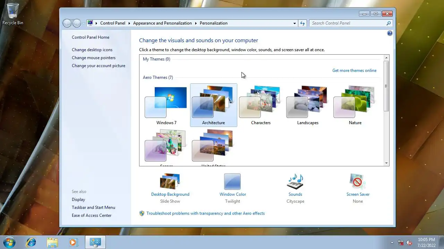444x249 pixels.
Task: Open the Sounds icon
Action: pyautogui.click(x=295, y=181)
